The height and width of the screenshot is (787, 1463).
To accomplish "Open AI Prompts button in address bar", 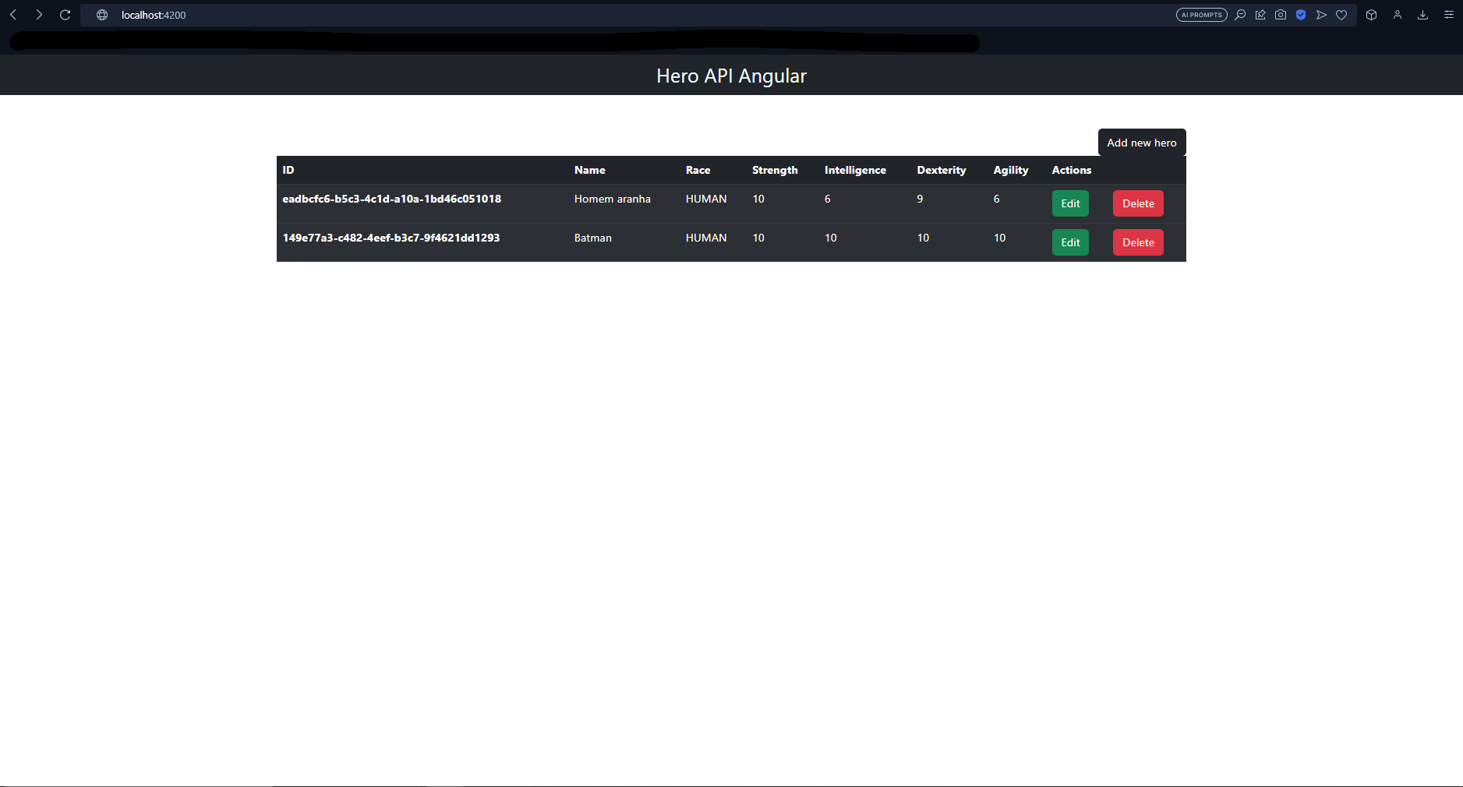I will pyautogui.click(x=1201, y=15).
